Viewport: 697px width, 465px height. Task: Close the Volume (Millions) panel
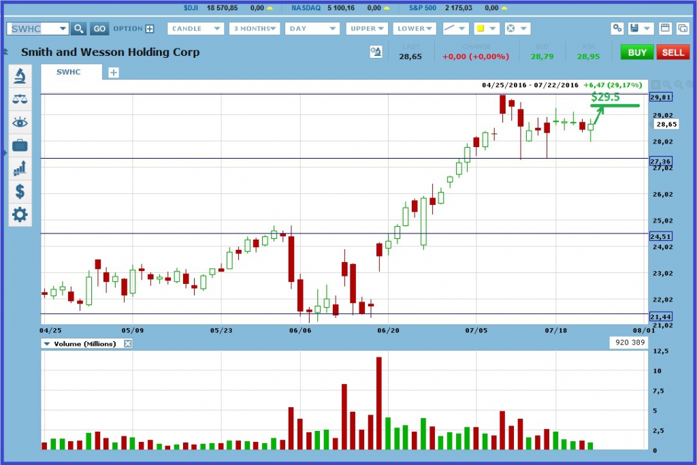point(127,344)
